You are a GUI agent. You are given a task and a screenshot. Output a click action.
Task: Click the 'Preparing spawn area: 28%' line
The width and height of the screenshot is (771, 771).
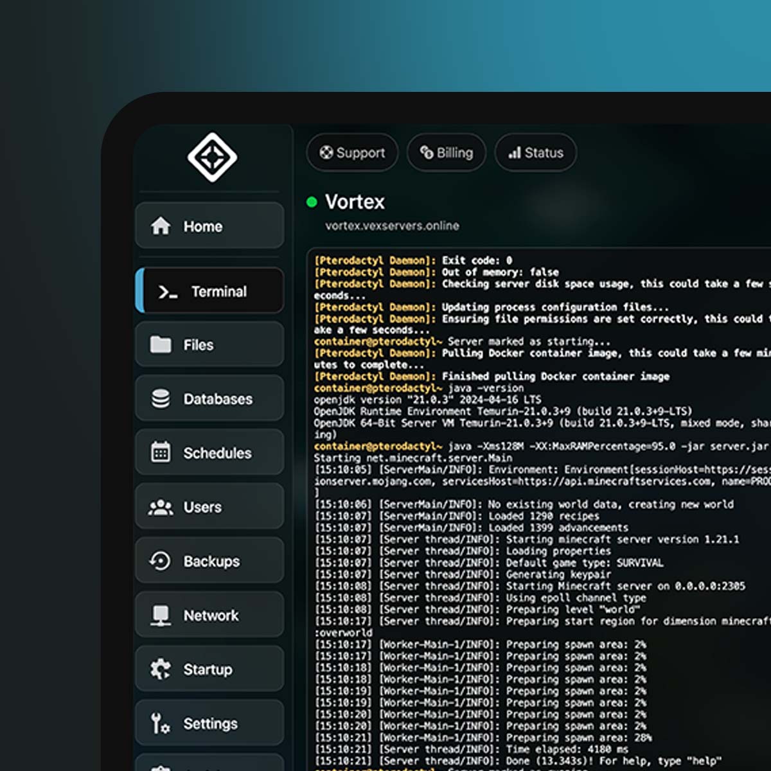pyautogui.click(x=483, y=738)
